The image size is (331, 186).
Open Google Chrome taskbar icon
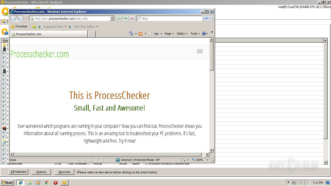coord(47,183)
